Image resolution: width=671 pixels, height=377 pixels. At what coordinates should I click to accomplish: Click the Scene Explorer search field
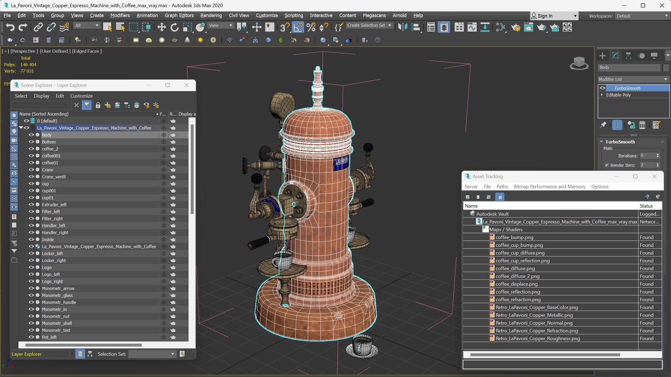42,105
